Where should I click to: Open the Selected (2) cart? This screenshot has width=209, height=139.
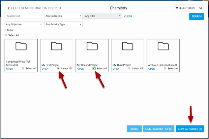(x=184, y=8)
